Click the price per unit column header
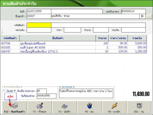The image size is (153, 115). point(118,38)
